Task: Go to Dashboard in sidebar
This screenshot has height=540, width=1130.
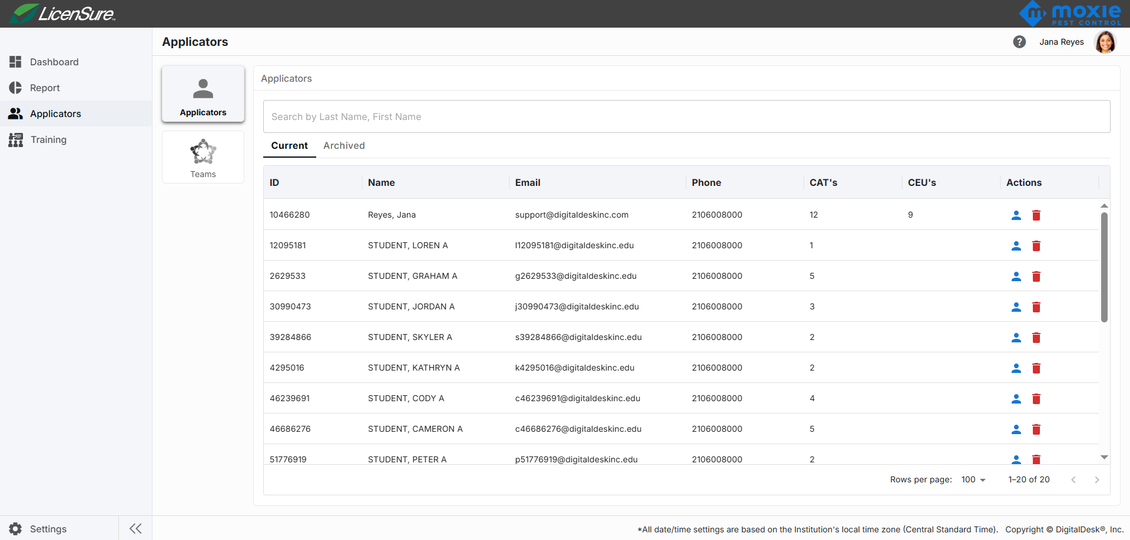Action: click(54, 62)
